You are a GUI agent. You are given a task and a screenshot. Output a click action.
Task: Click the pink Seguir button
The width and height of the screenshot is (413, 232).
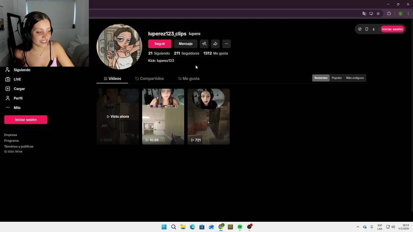click(x=160, y=44)
